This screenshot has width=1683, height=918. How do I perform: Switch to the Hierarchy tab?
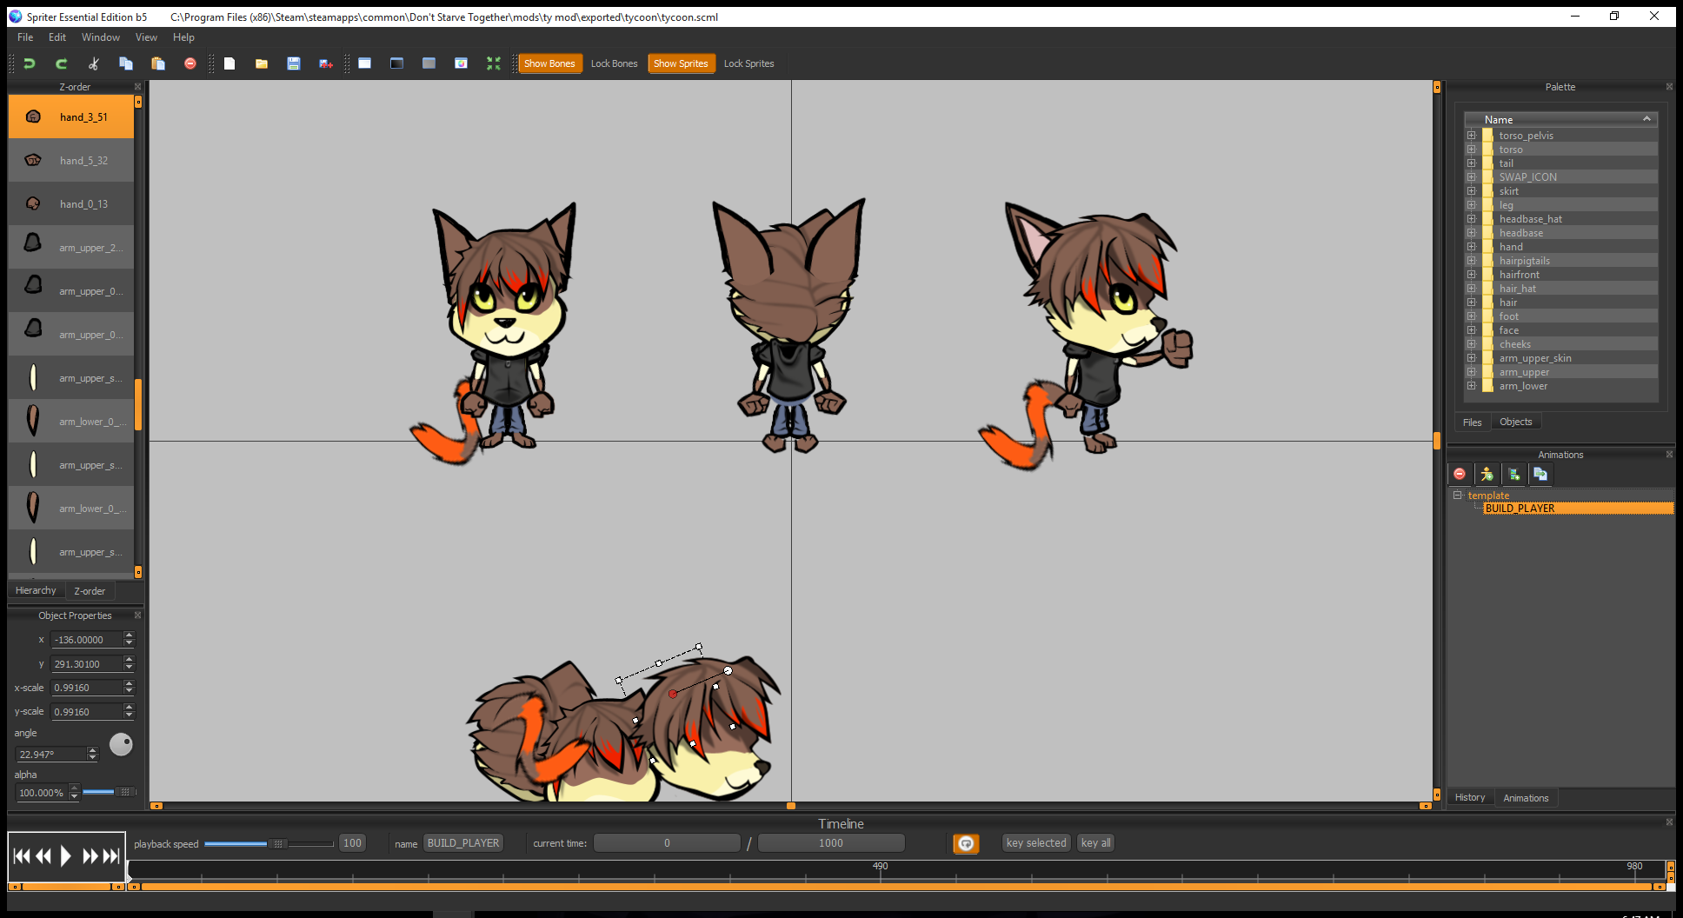pos(36,590)
